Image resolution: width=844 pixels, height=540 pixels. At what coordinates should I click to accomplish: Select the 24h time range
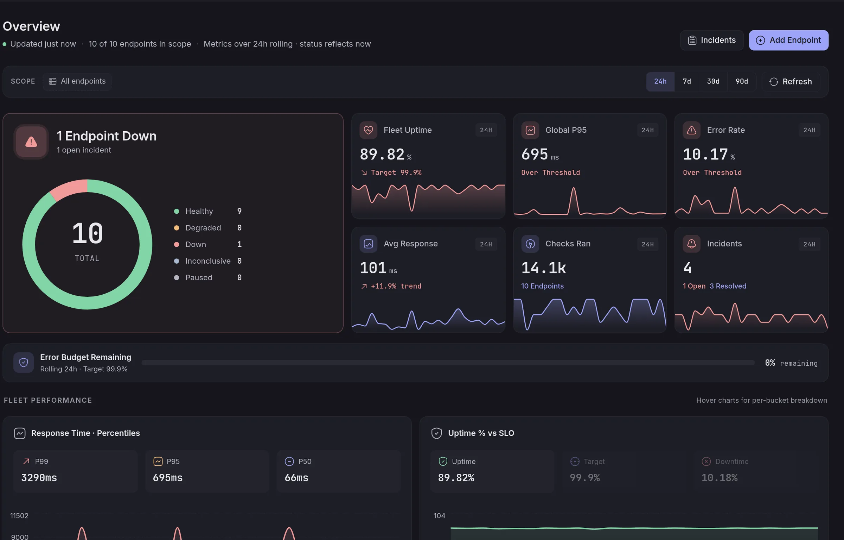pyautogui.click(x=660, y=82)
